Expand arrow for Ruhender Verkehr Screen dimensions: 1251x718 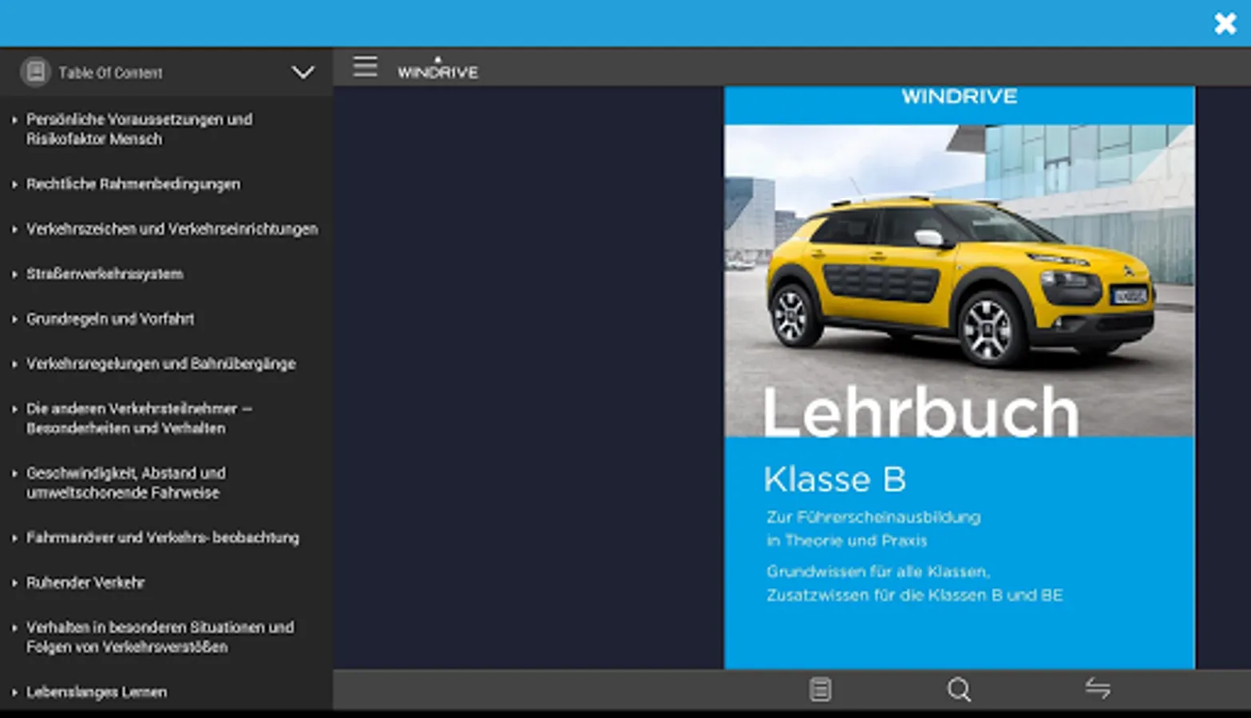pyautogui.click(x=14, y=583)
